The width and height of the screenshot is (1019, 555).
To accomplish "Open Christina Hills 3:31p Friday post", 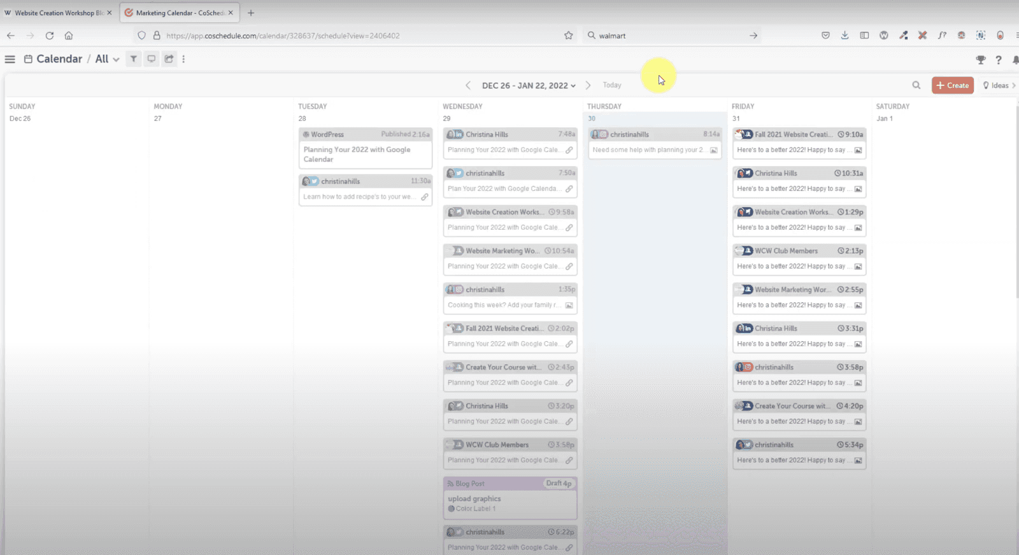I will pos(799,337).
